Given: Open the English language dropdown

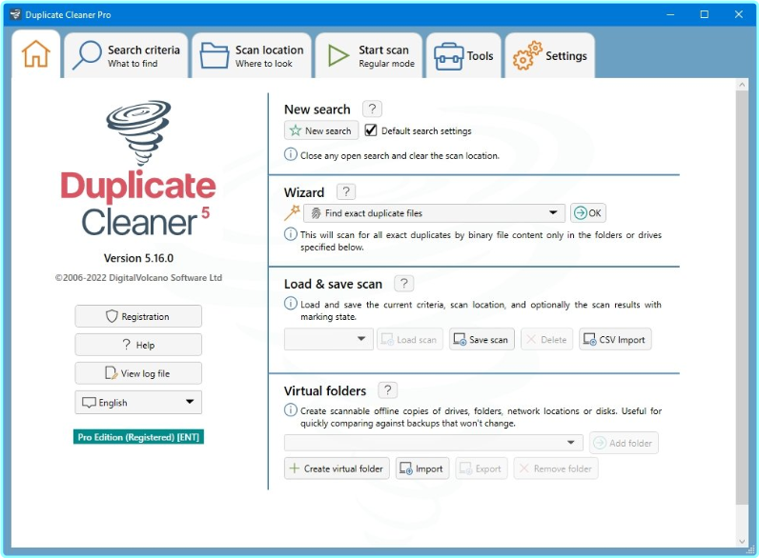Looking at the screenshot, I should pos(138,402).
